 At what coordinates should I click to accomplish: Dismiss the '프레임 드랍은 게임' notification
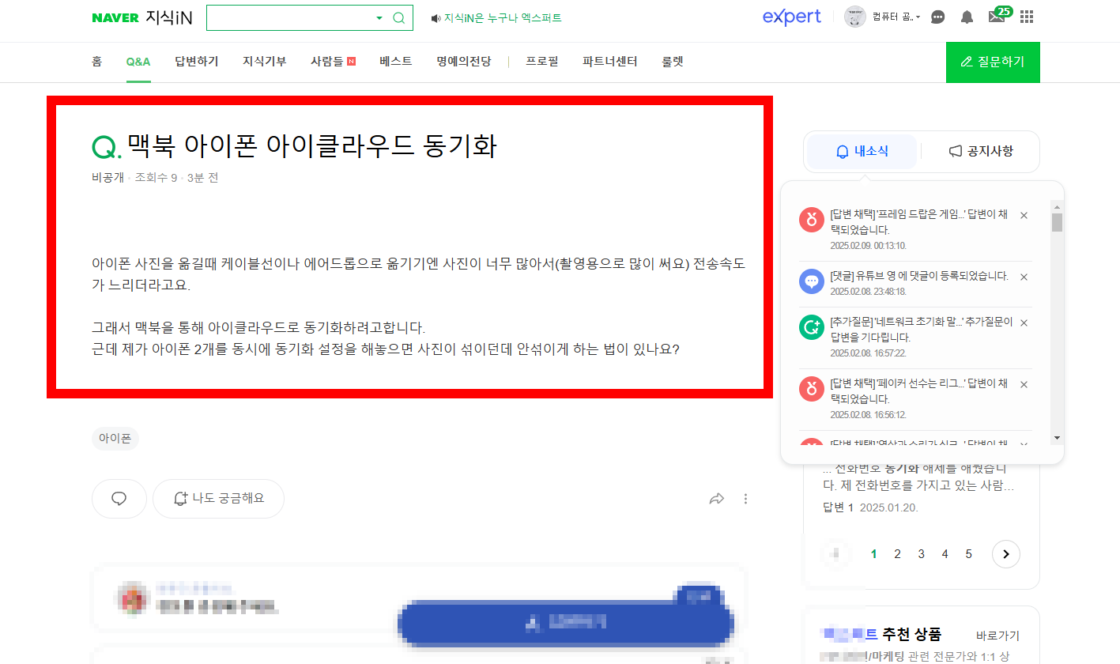pos(1024,215)
